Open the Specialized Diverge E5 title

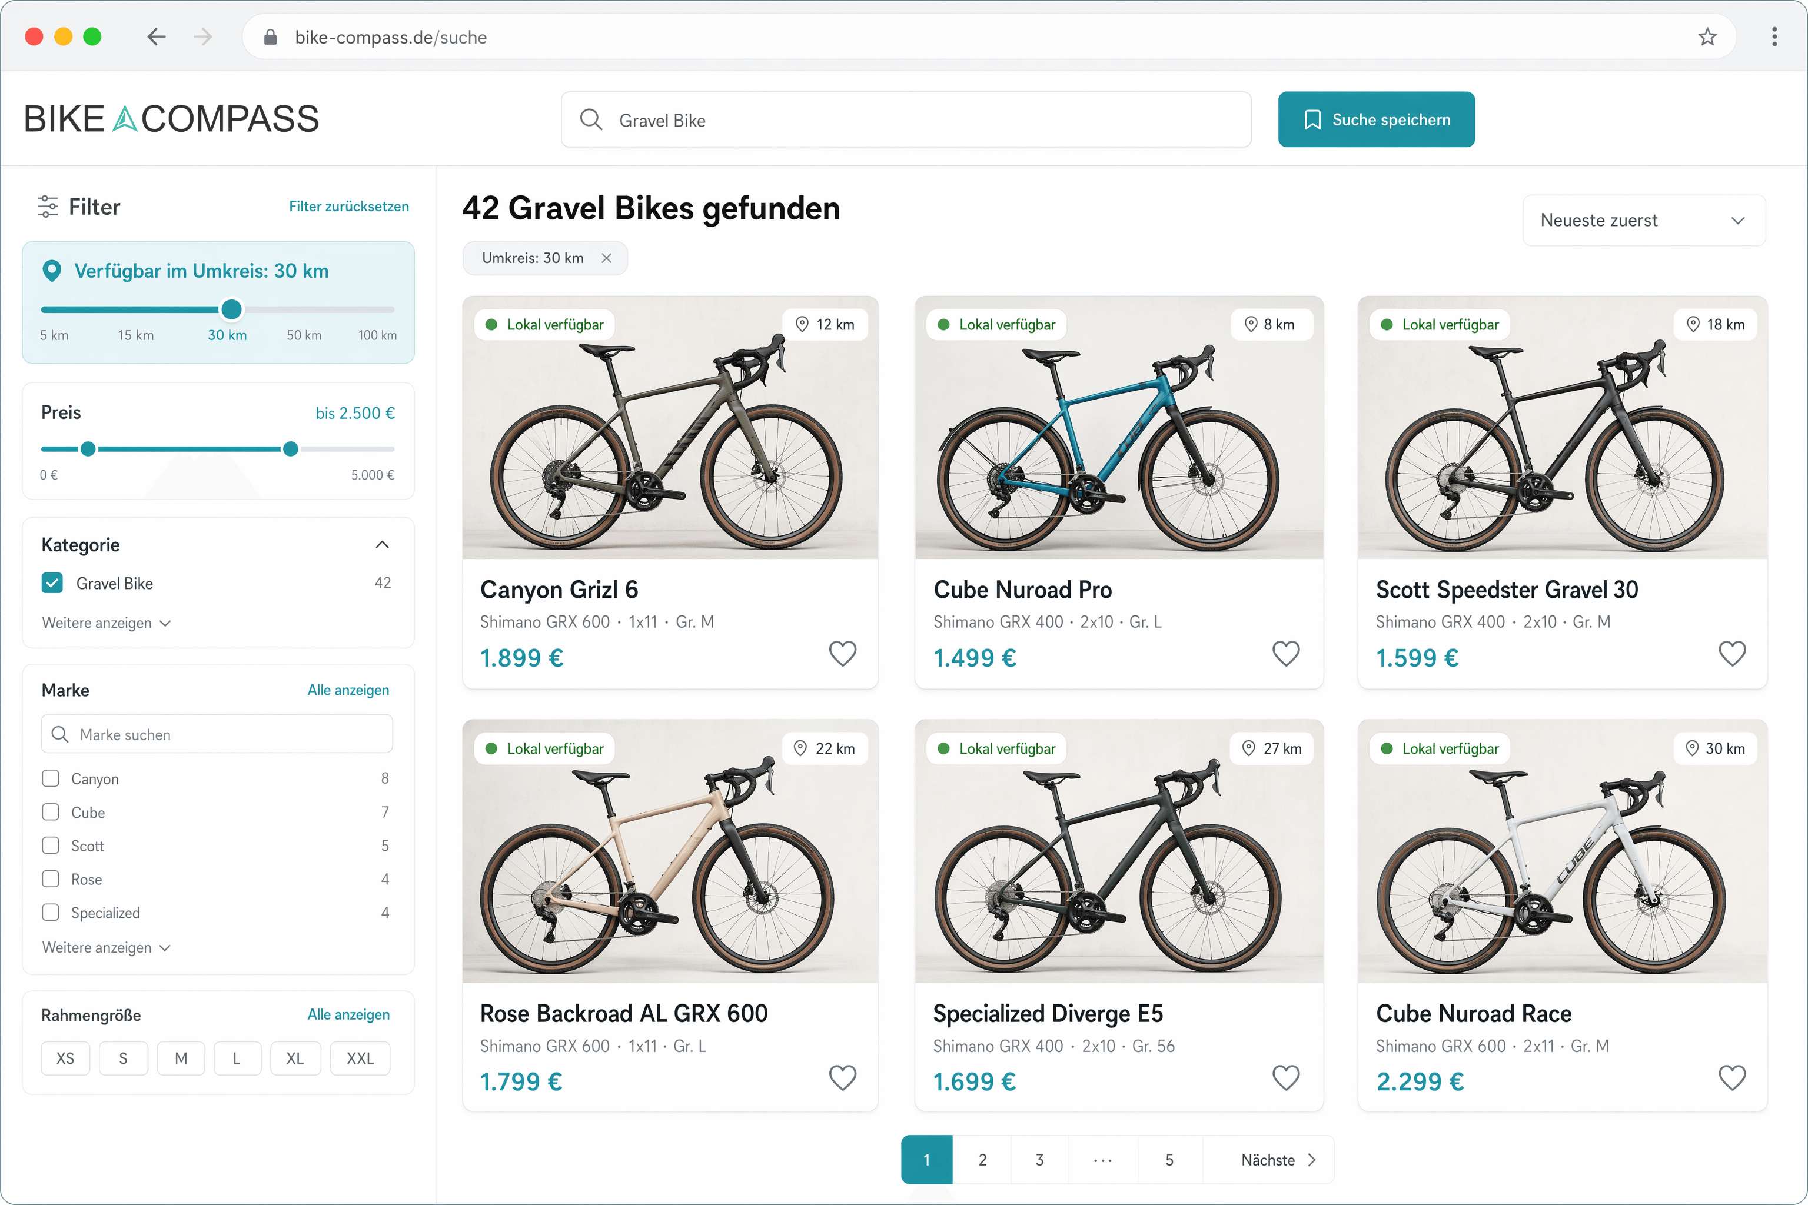pyautogui.click(x=1048, y=1014)
